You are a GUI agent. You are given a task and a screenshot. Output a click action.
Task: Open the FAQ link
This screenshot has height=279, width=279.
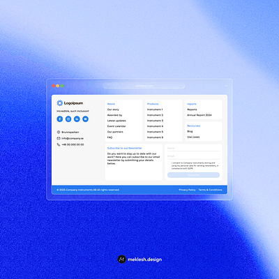pyautogui.click(x=110, y=137)
